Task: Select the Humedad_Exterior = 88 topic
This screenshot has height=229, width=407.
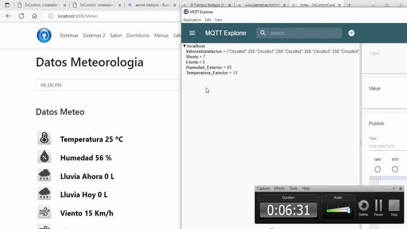Action: pyautogui.click(x=209, y=67)
